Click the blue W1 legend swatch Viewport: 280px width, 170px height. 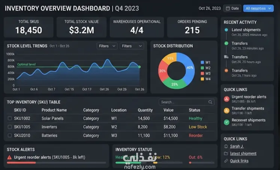coord(202,62)
